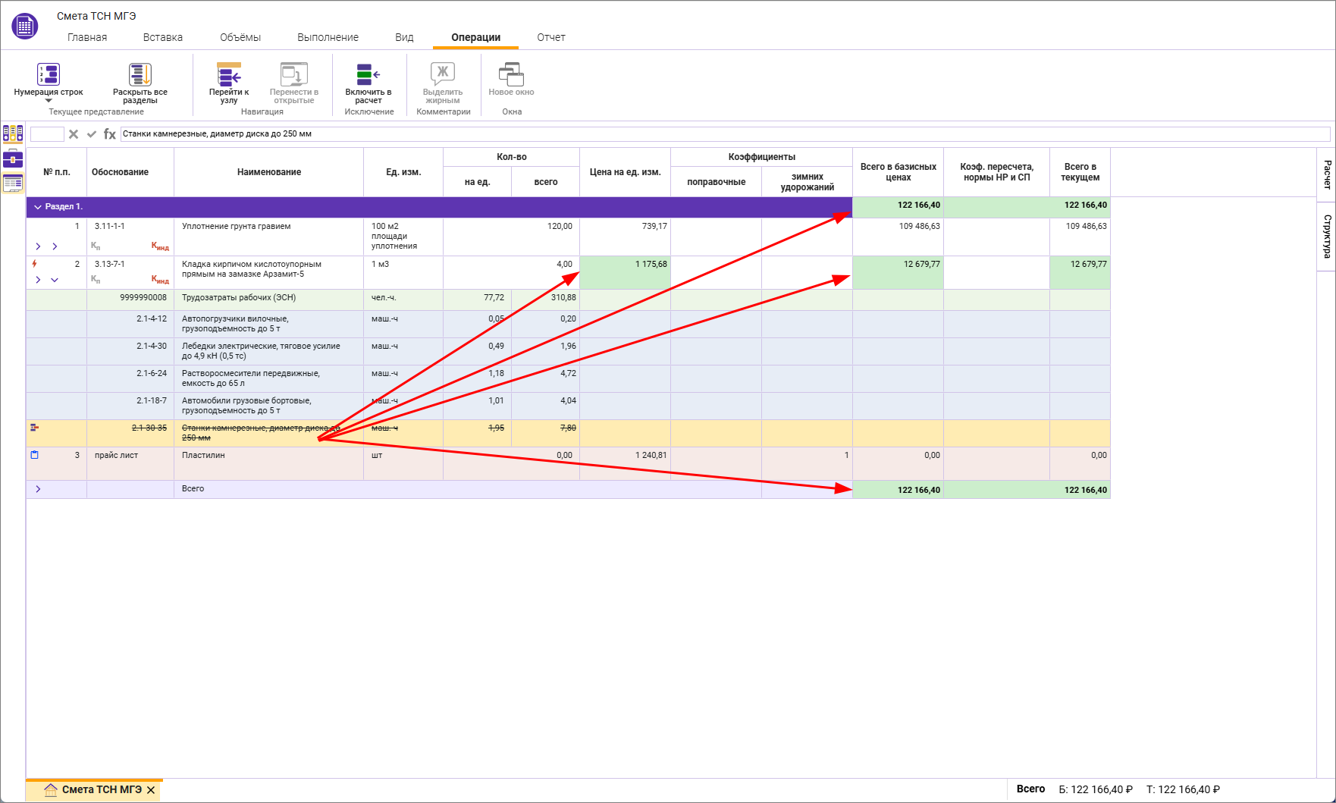1336x803 pixels.
Task: Open the Отчет ribbon tab
Action: [551, 37]
